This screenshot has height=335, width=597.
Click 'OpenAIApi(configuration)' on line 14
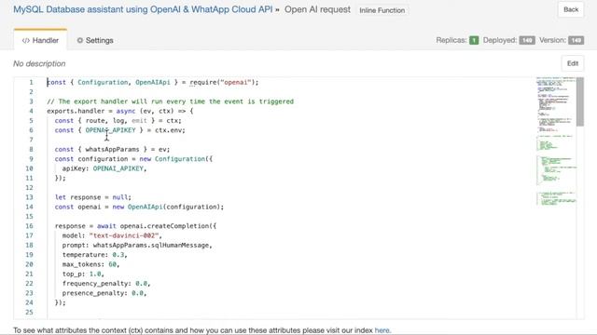pyautogui.click(x=174, y=207)
